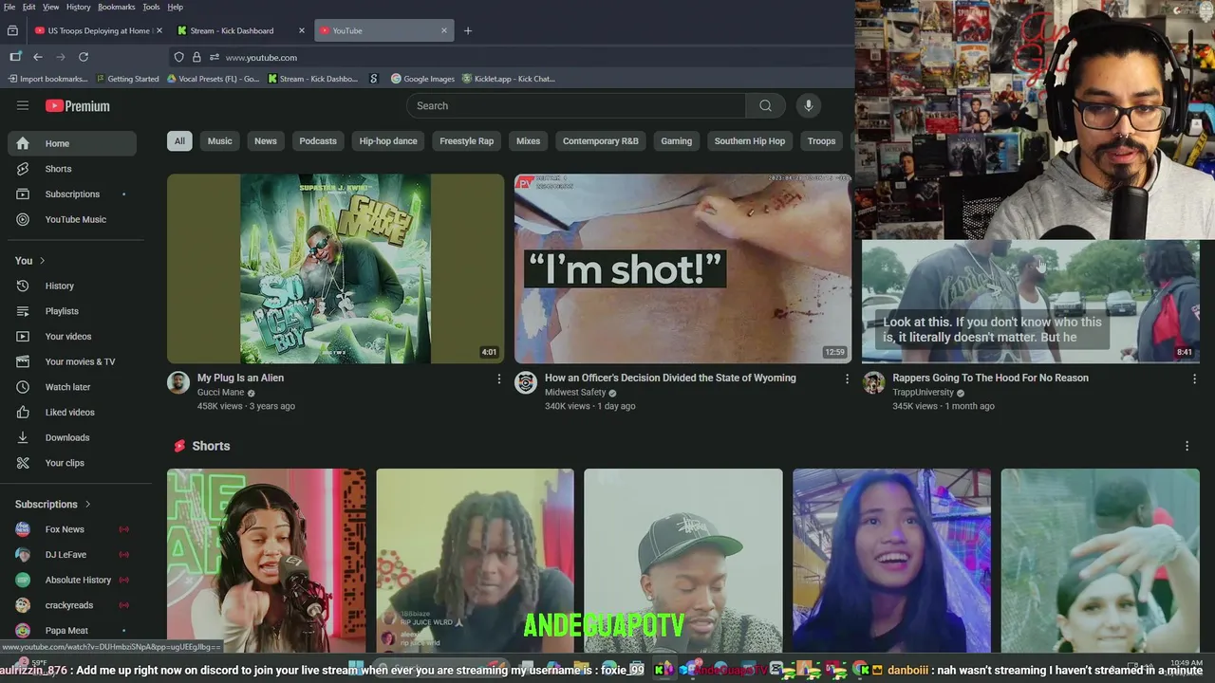The width and height of the screenshot is (1215, 683).
Task: Close the YouTube browser tab
Action: [x=443, y=30]
